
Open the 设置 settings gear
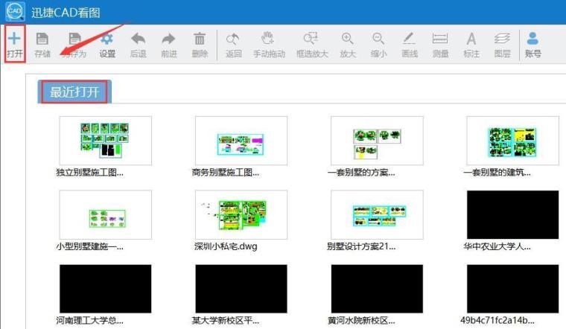pos(107,39)
